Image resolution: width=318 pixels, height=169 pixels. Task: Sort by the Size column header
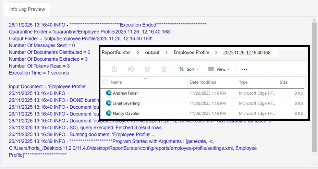[x=284, y=82]
